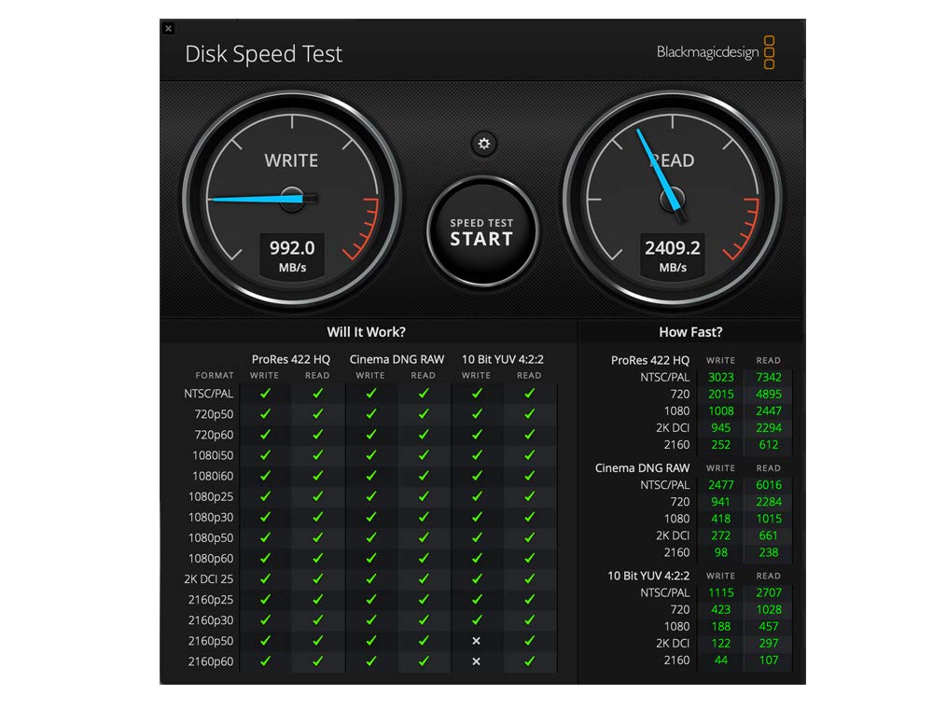Image resolution: width=933 pixels, height=709 pixels.
Task: Click the 992.0 MB/s write readout
Action: coord(292,256)
